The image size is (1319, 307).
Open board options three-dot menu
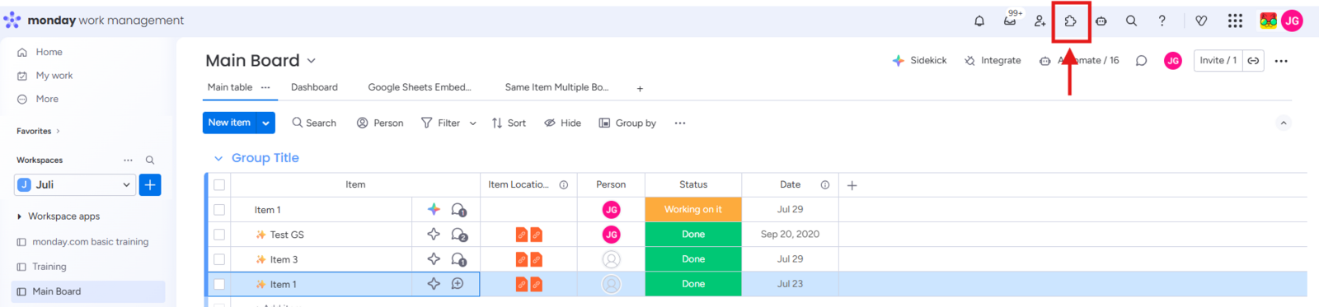(1281, 61)
